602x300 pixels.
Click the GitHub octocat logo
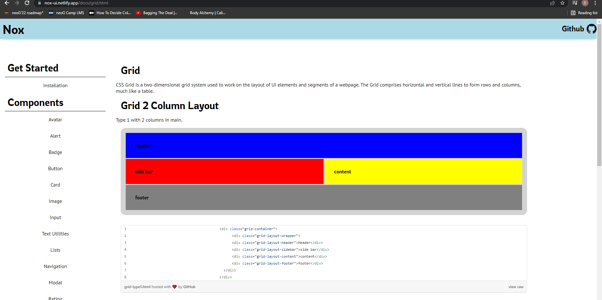pos(591,29)
